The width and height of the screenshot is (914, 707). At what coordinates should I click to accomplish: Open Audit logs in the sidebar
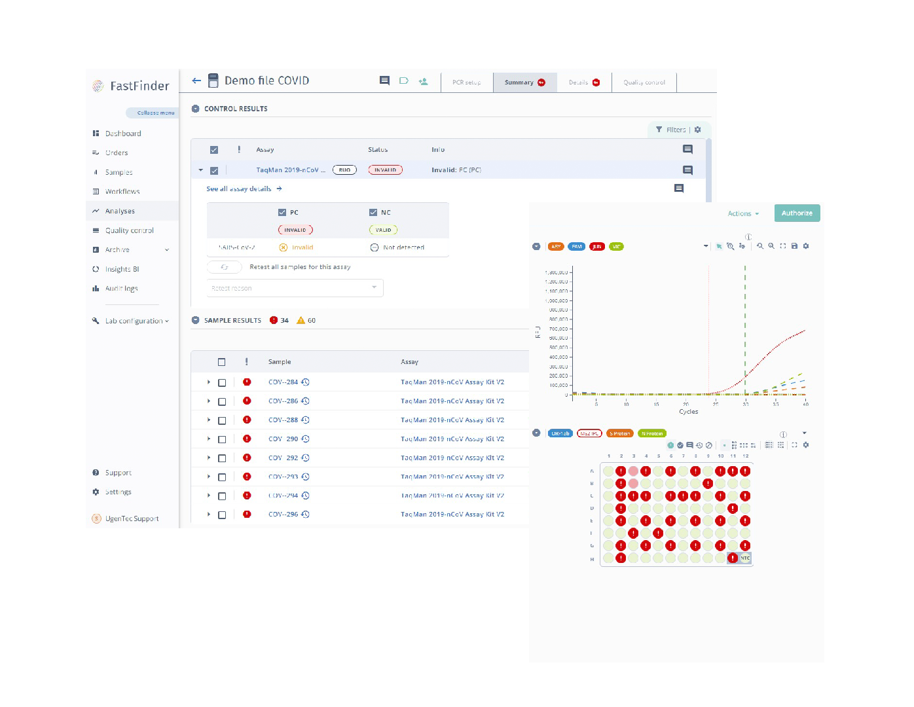(x=121, y=289)
